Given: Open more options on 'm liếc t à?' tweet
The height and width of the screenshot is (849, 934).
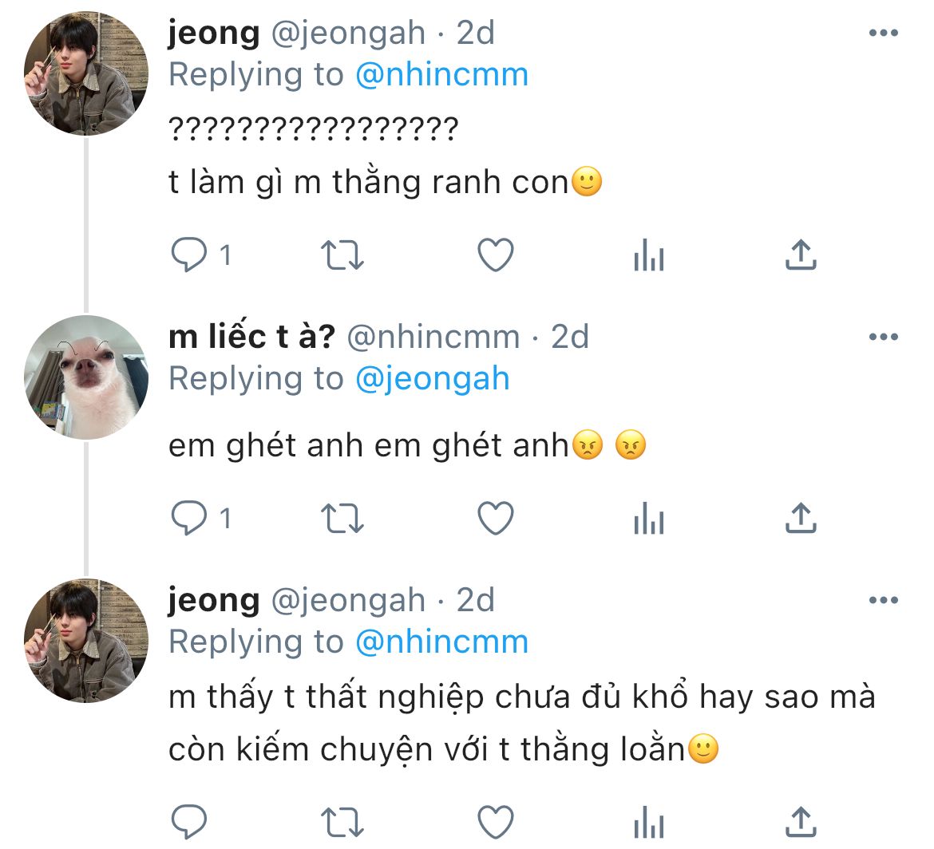Looking at the screenshot, I should [883, 338].
